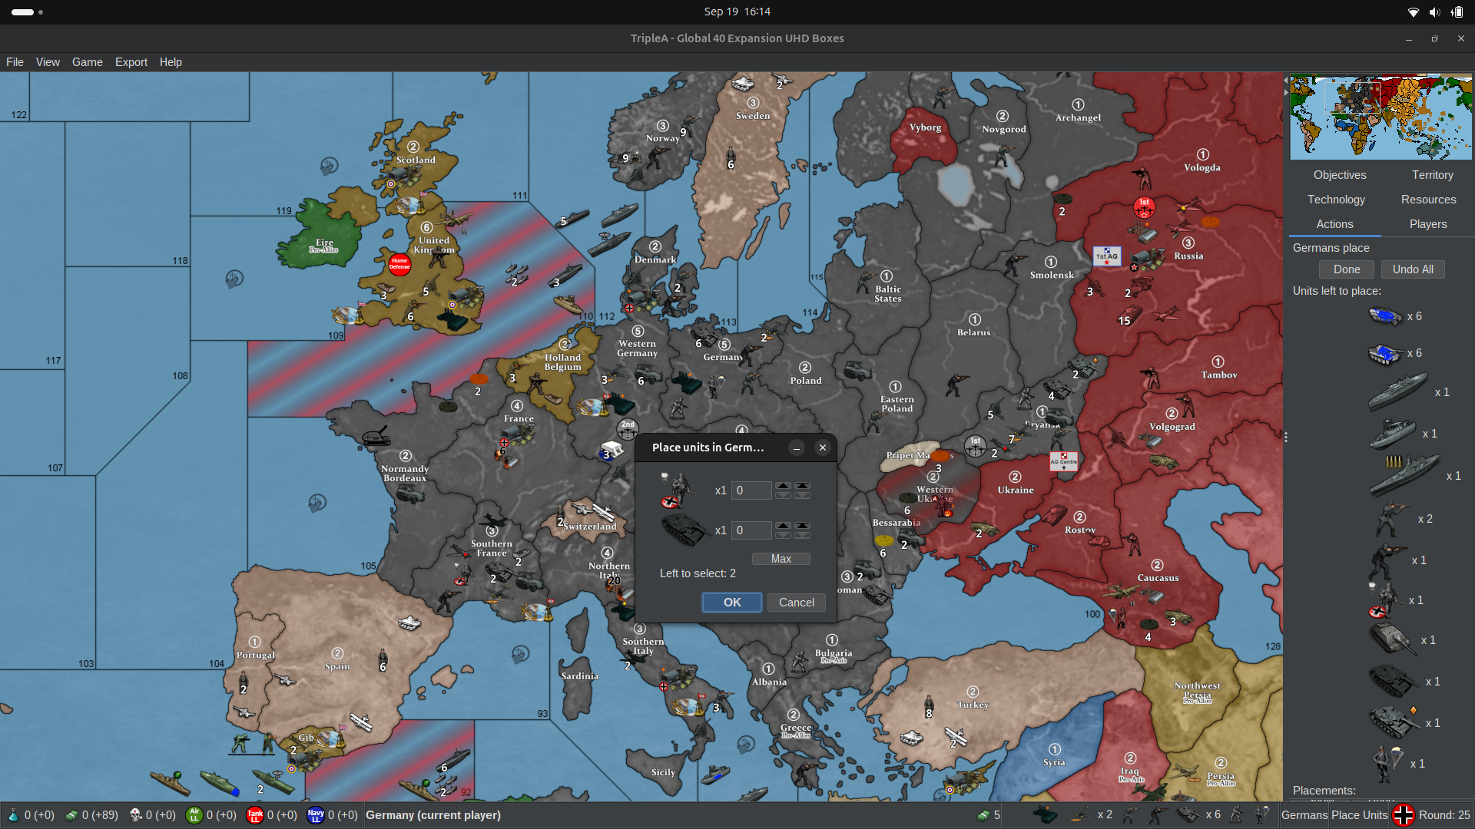Close the Place units in Germany dialog
This screenshot has height=829, width=1475.
point(823,448)
